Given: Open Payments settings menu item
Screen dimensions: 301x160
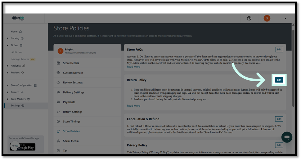Looking at the screenshot, I should click(69, 102).
